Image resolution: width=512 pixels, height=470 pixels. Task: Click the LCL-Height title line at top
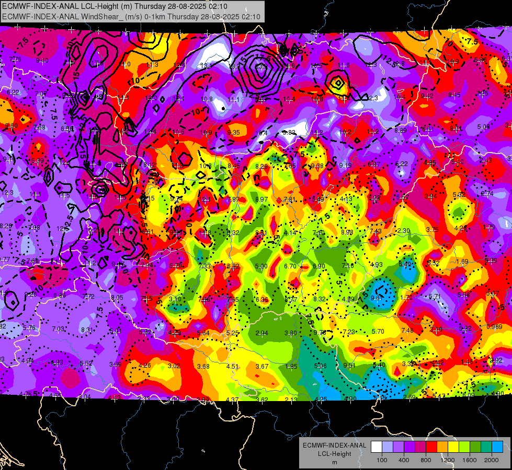[x=115, y=6]
